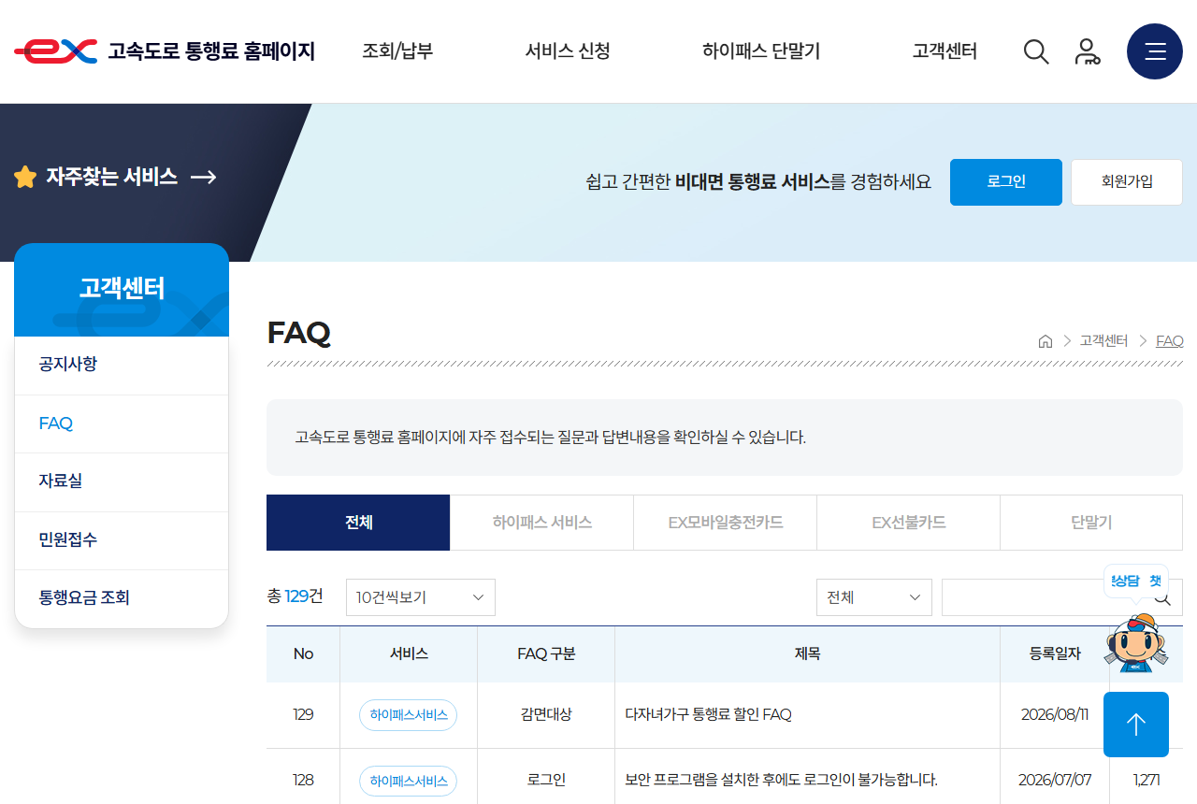Open the chatbot mascot character

1136,642
